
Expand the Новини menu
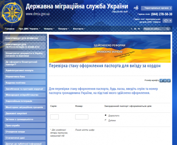[x=49, y=29]
